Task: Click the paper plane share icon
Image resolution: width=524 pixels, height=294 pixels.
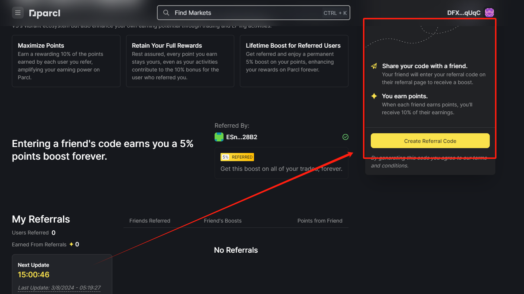Action: tap(374, 66)
